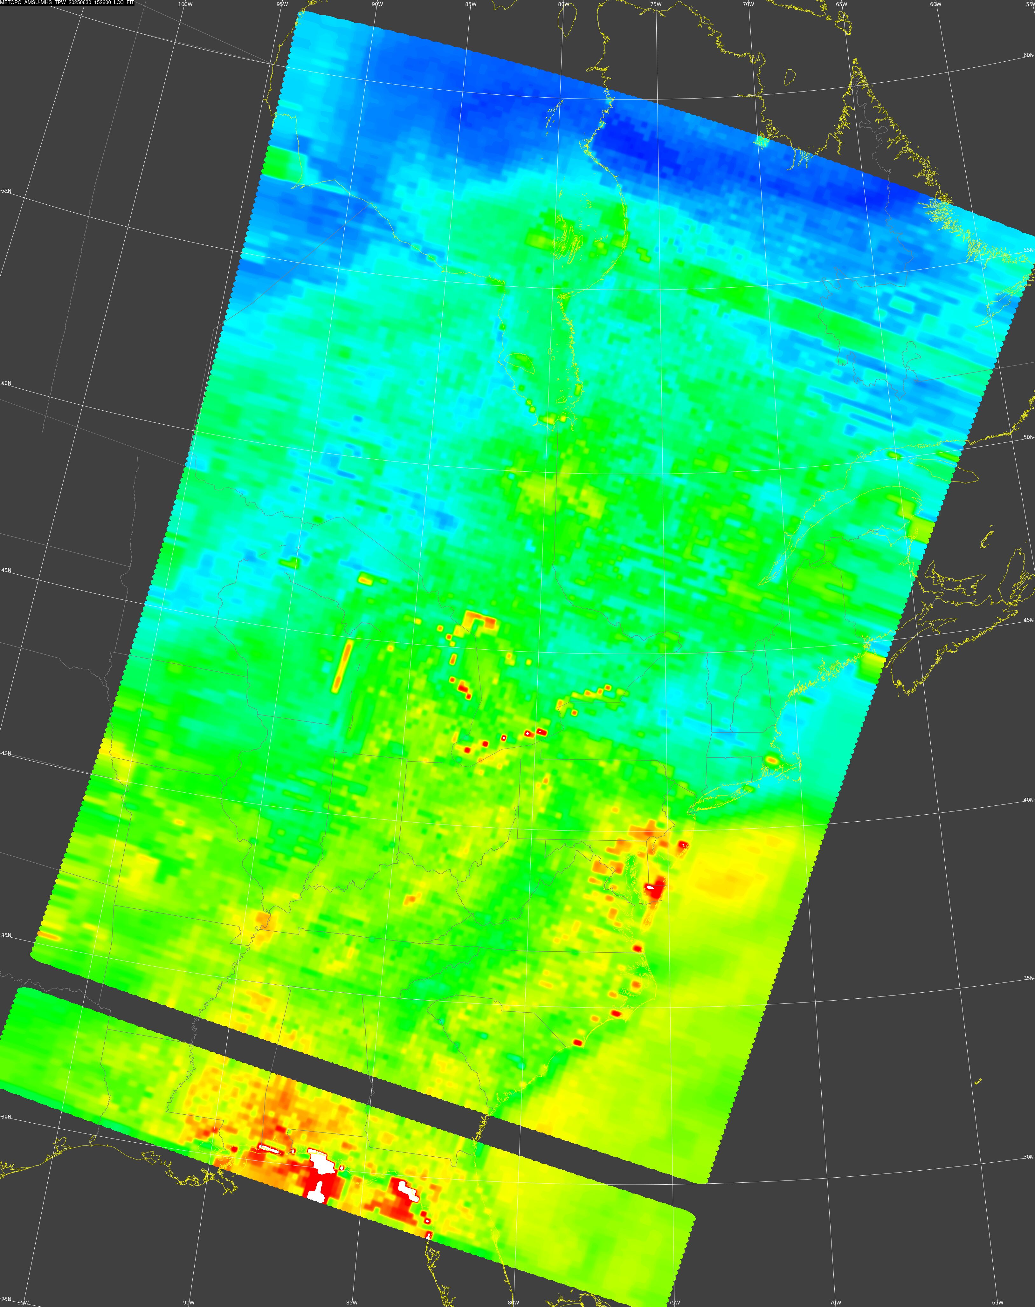
Task: Choose the 45N label on right edge
Action: (1028, 620)
